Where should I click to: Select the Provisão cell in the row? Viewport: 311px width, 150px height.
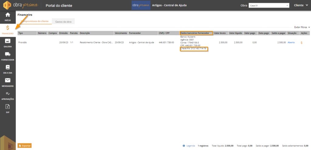[x=22, y=42]
